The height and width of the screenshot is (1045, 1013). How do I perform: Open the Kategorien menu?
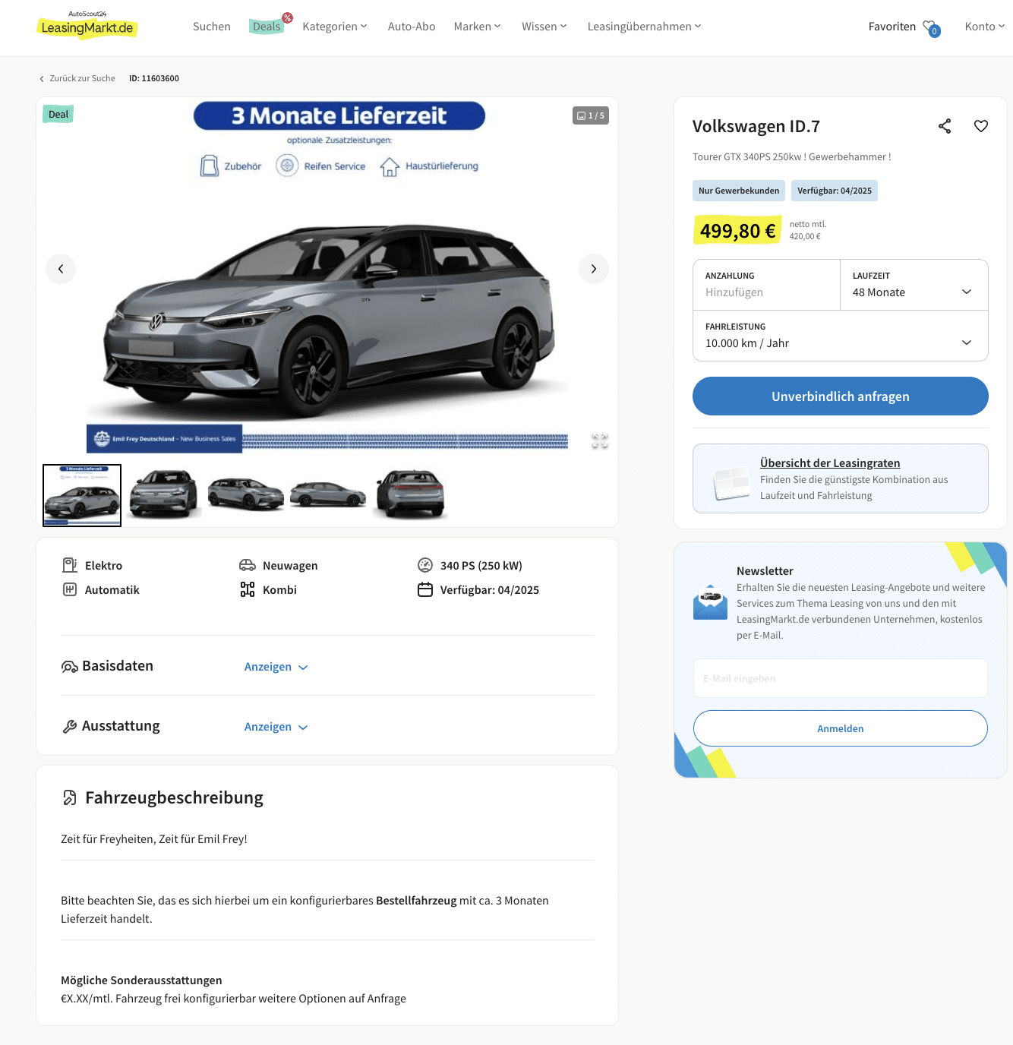(x=335, y=27)
